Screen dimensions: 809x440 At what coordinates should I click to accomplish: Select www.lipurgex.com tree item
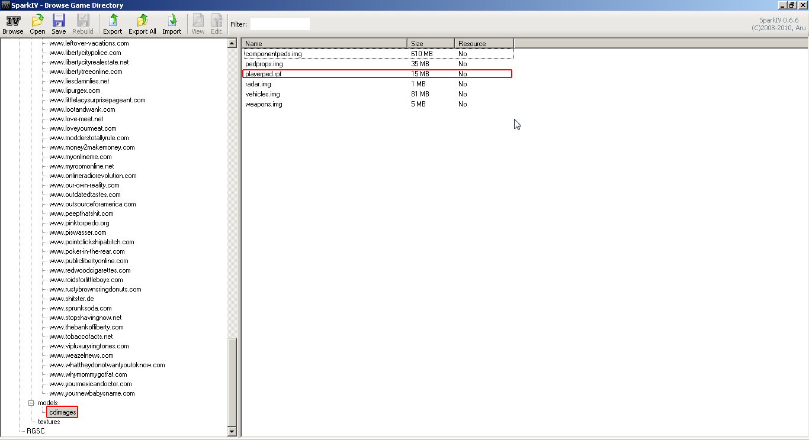tap(75, 90)
